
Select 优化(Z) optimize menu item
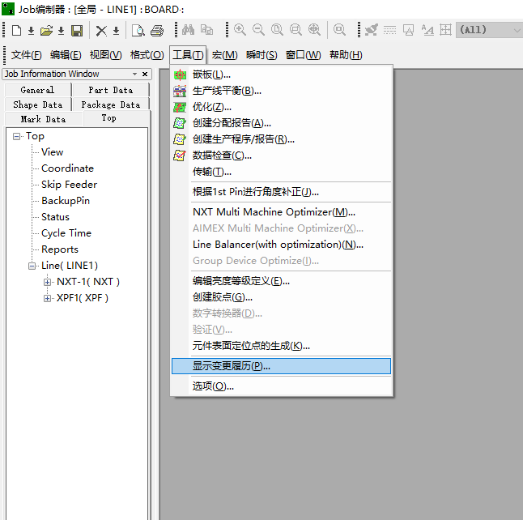(211, 107)
